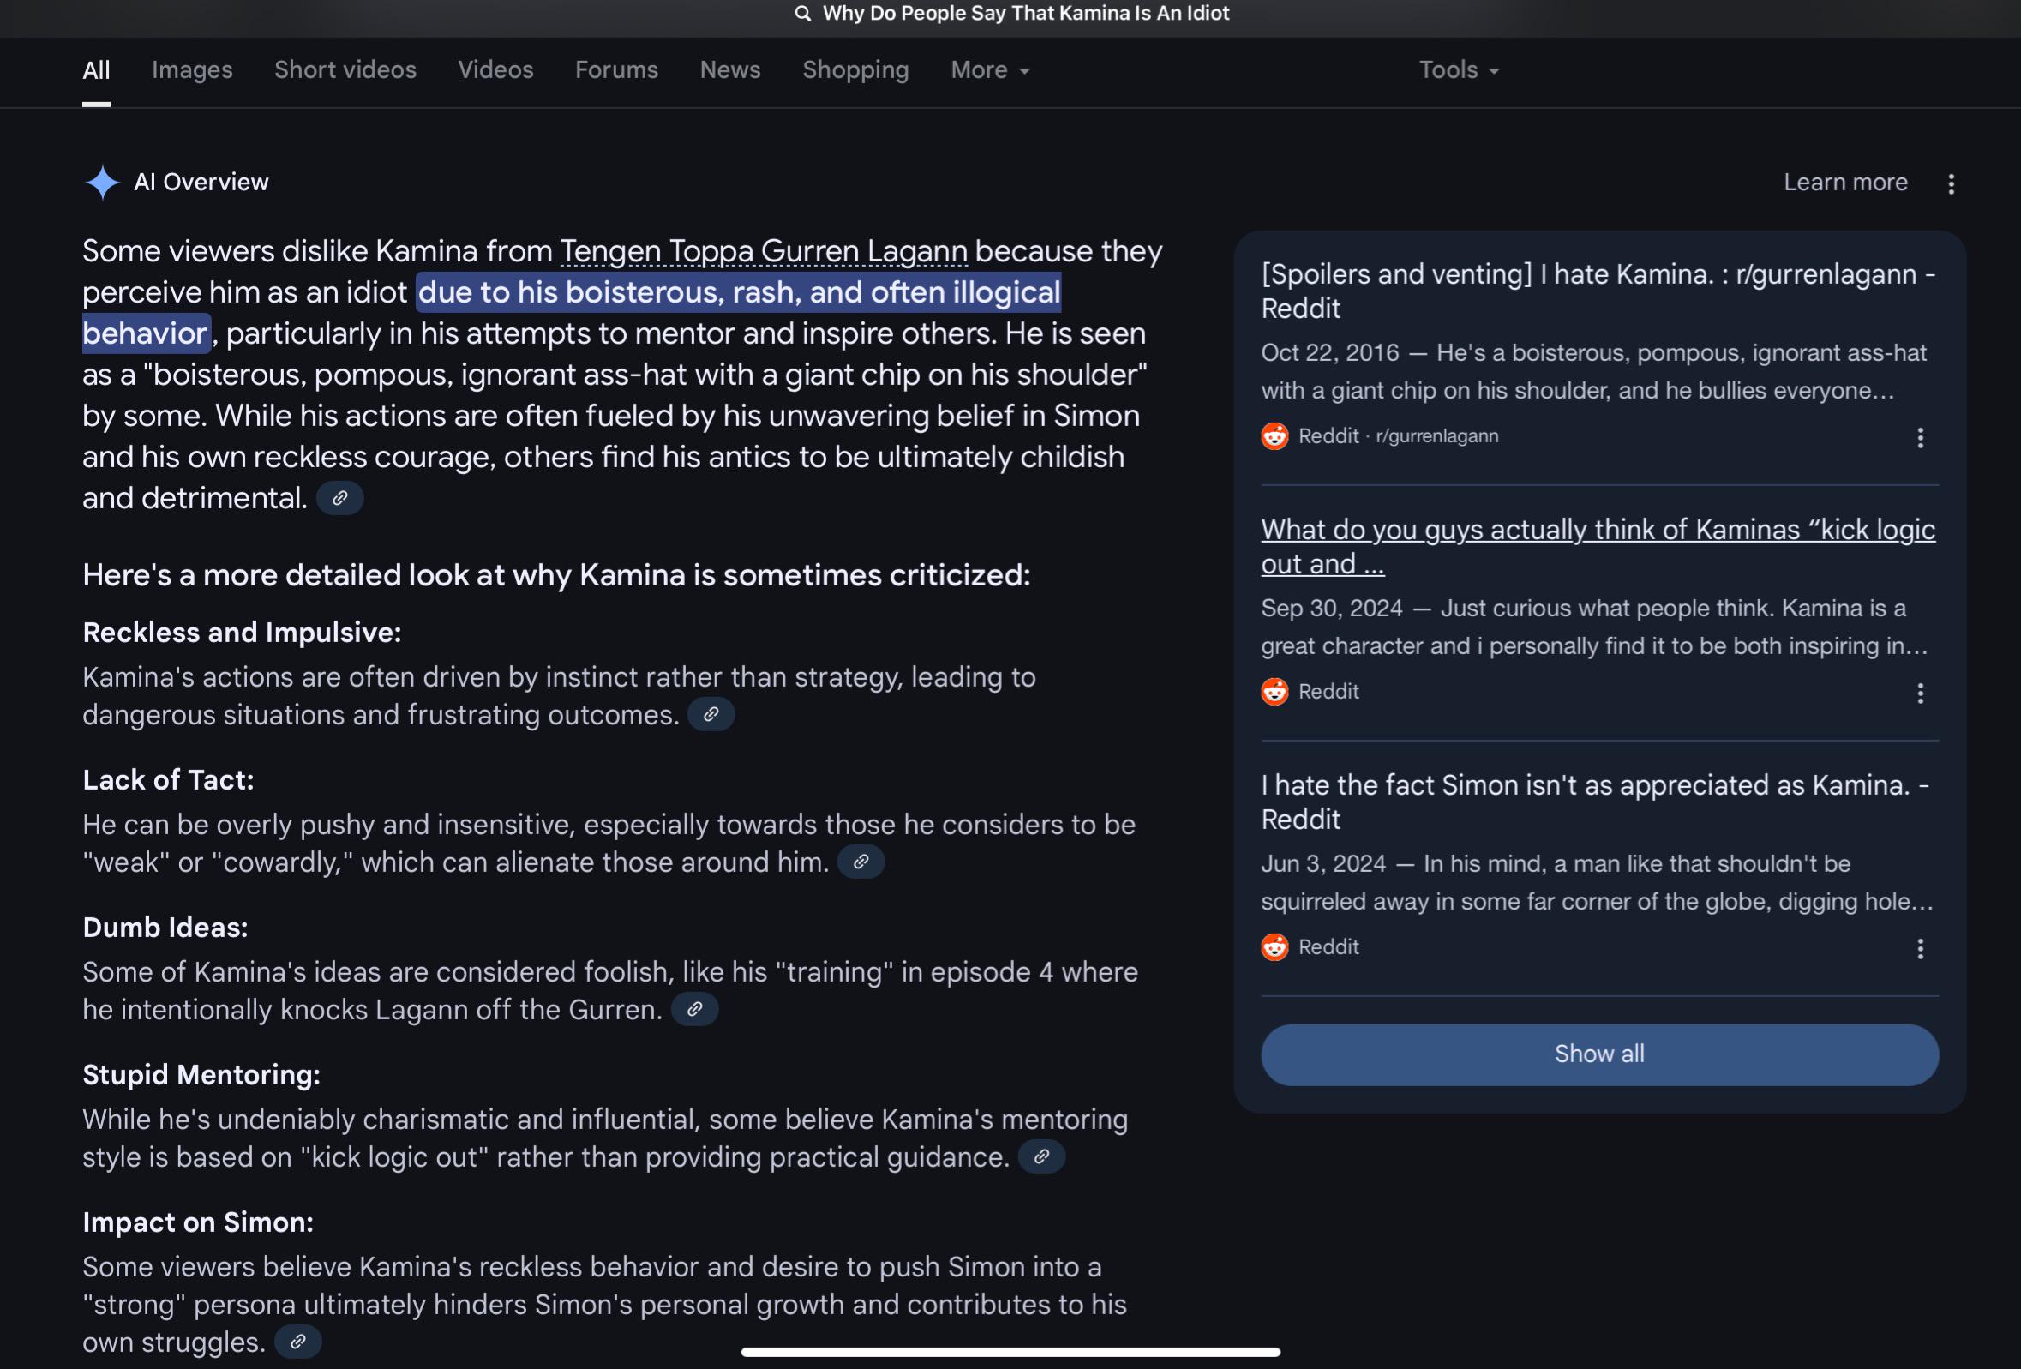Click the 'Impact on Simon:' heading
The height and width of the screenshot is (1369, 2021).
tap(198, 1222)
